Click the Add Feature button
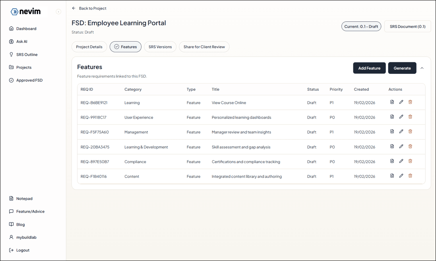 point(369,68)
